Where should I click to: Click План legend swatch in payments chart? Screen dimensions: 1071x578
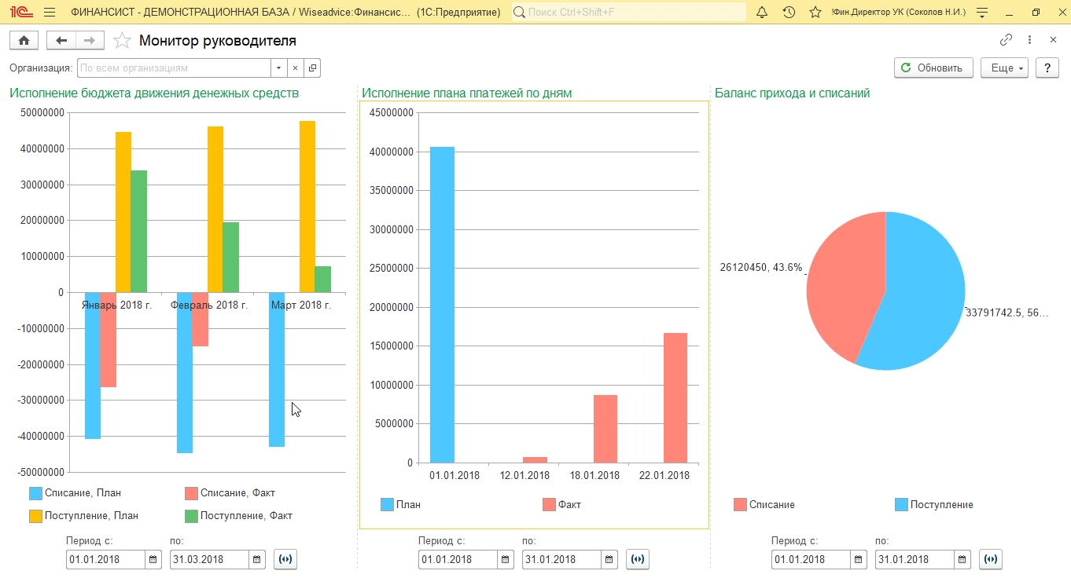coord(387,505)
